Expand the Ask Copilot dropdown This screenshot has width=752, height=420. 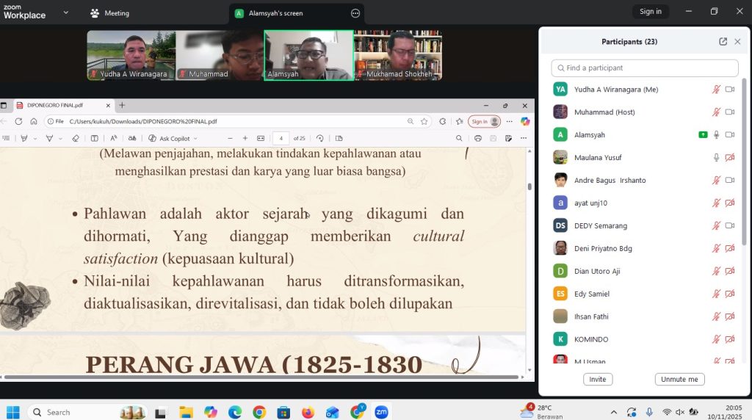coord(195,138)
